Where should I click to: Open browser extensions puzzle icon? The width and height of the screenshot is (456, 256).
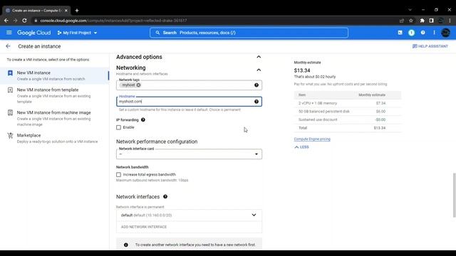(423, 21)
